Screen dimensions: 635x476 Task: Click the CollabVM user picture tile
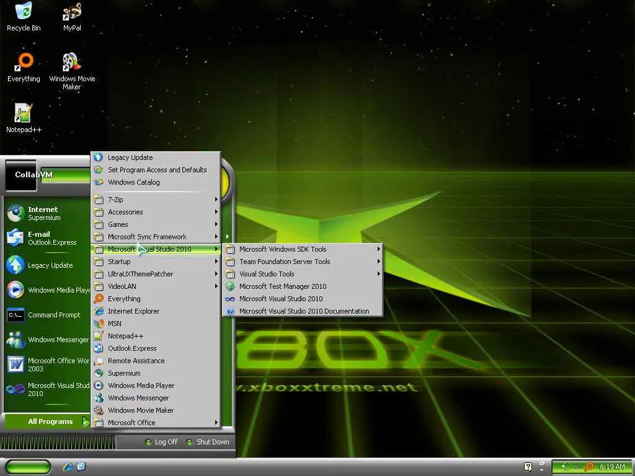pos(21,175)
